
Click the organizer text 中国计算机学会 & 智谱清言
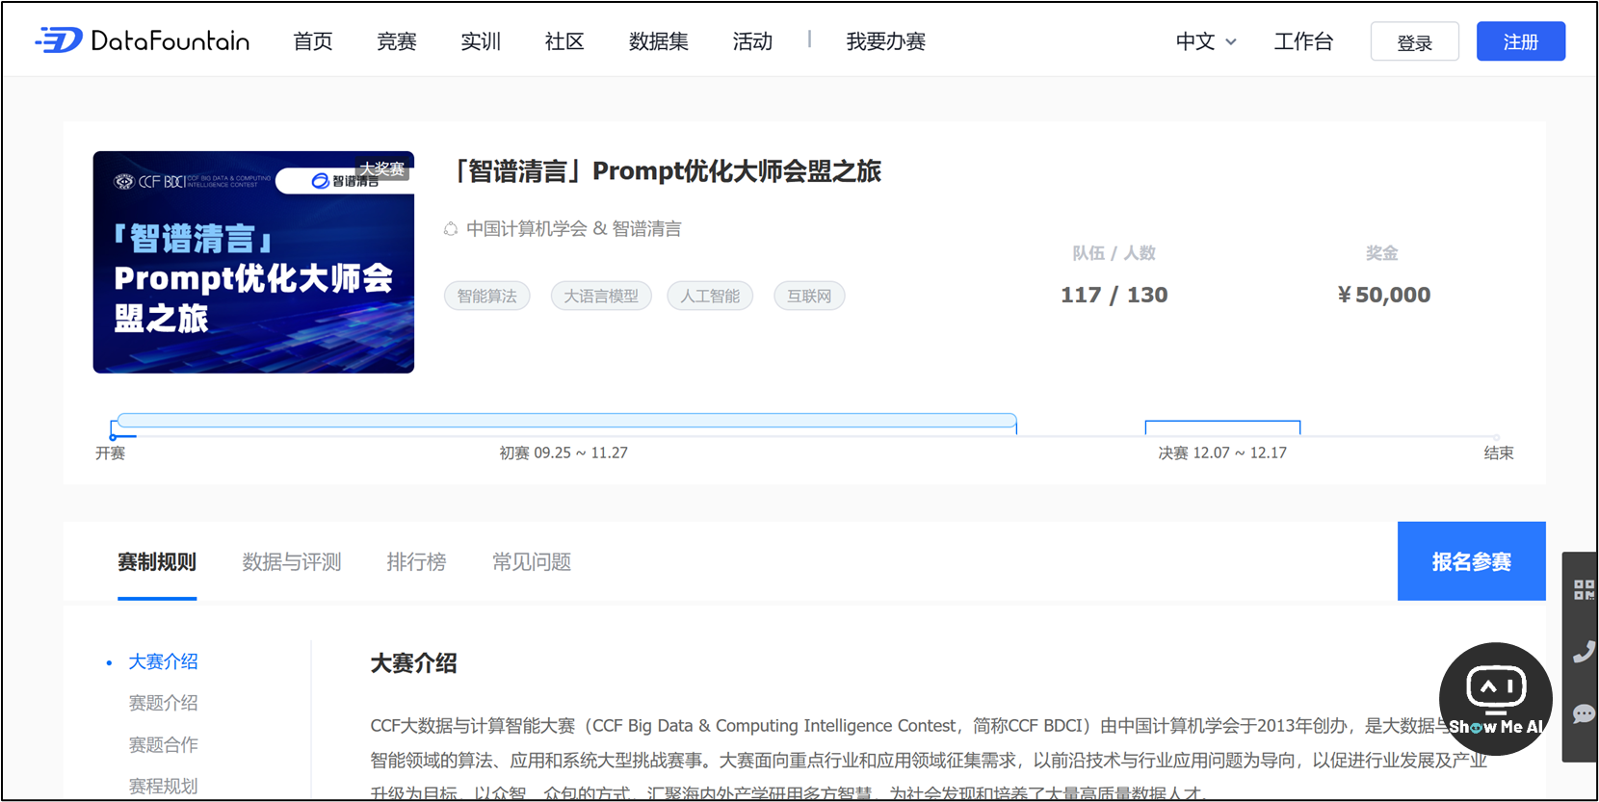coord(574,229)
